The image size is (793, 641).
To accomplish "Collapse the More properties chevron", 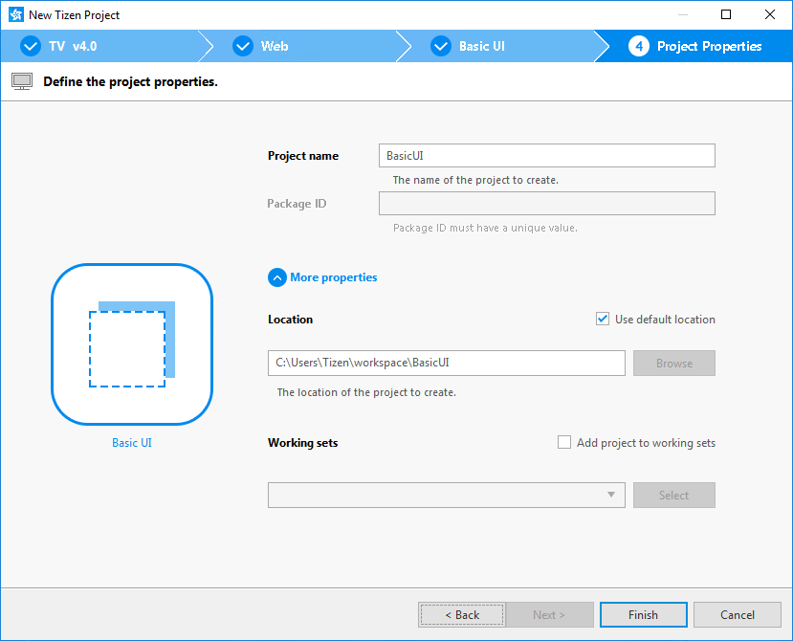I will [x=277, y=277].
